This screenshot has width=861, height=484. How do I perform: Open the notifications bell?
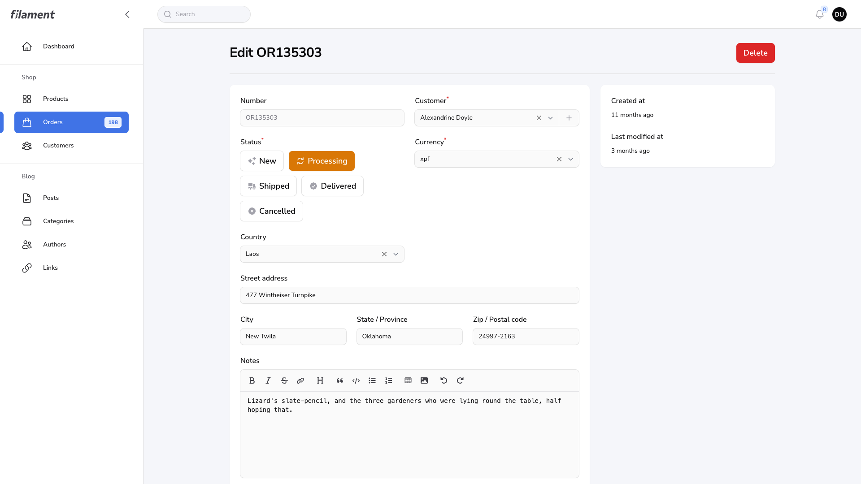[820, 14]
